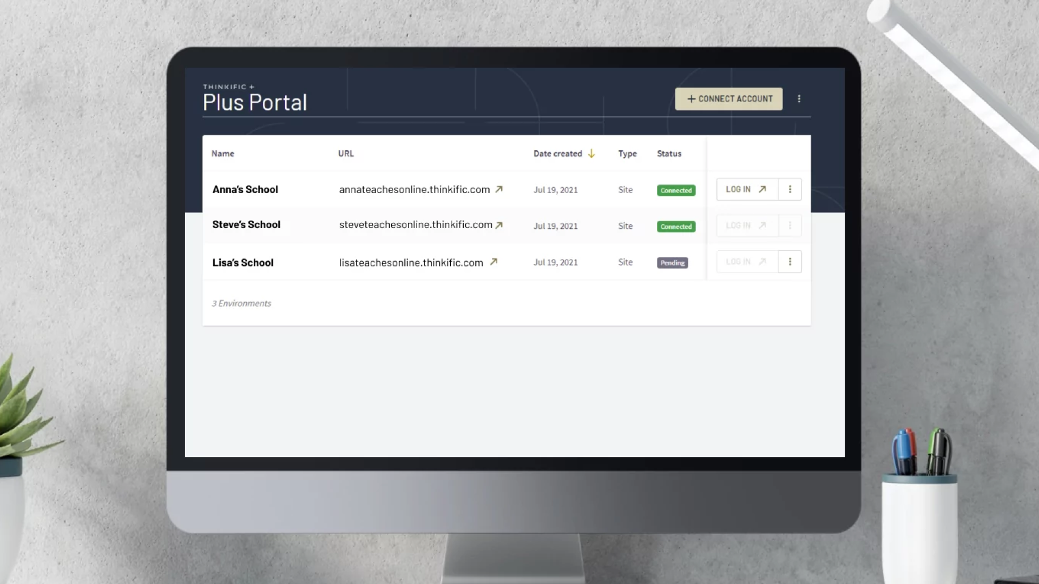The height and width of the screenshot is (584, 1039).
Task: Sort by the Date created arrow icon
Action: (x=591, y=154)
